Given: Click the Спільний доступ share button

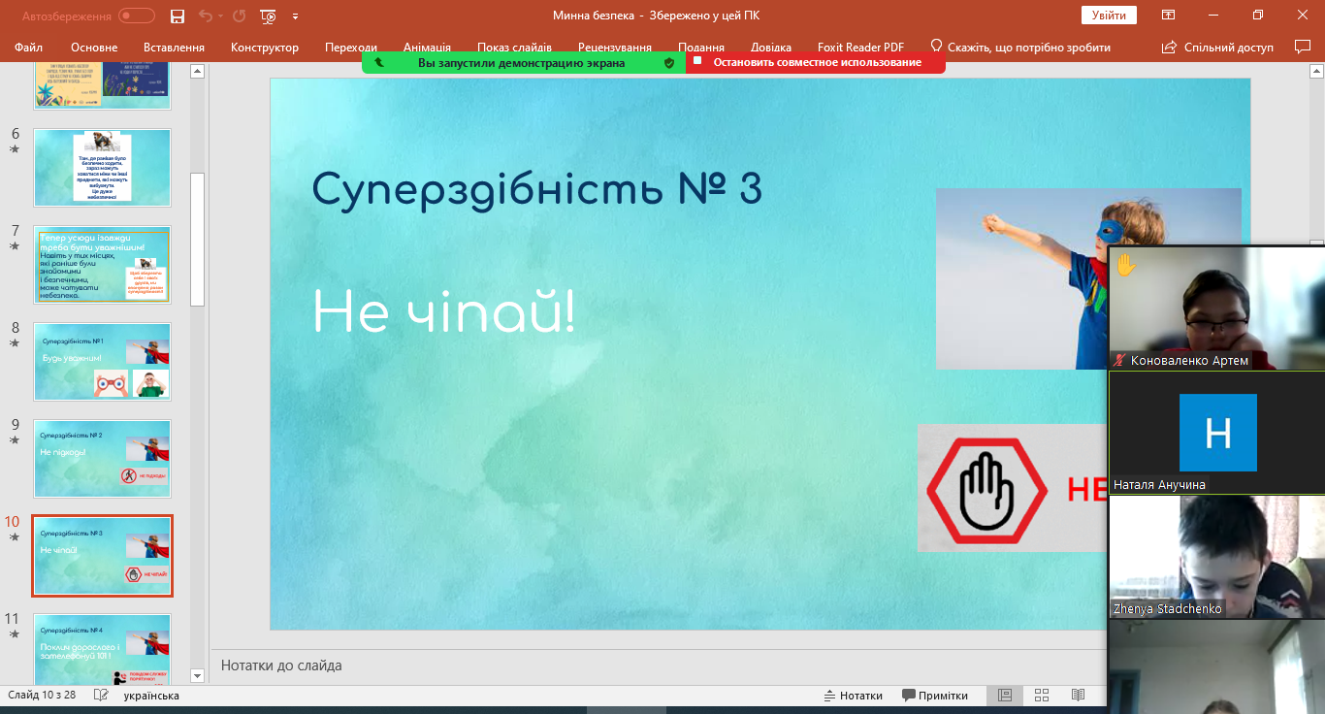Looking at the screenshot, I should (x=1217, y=47).
